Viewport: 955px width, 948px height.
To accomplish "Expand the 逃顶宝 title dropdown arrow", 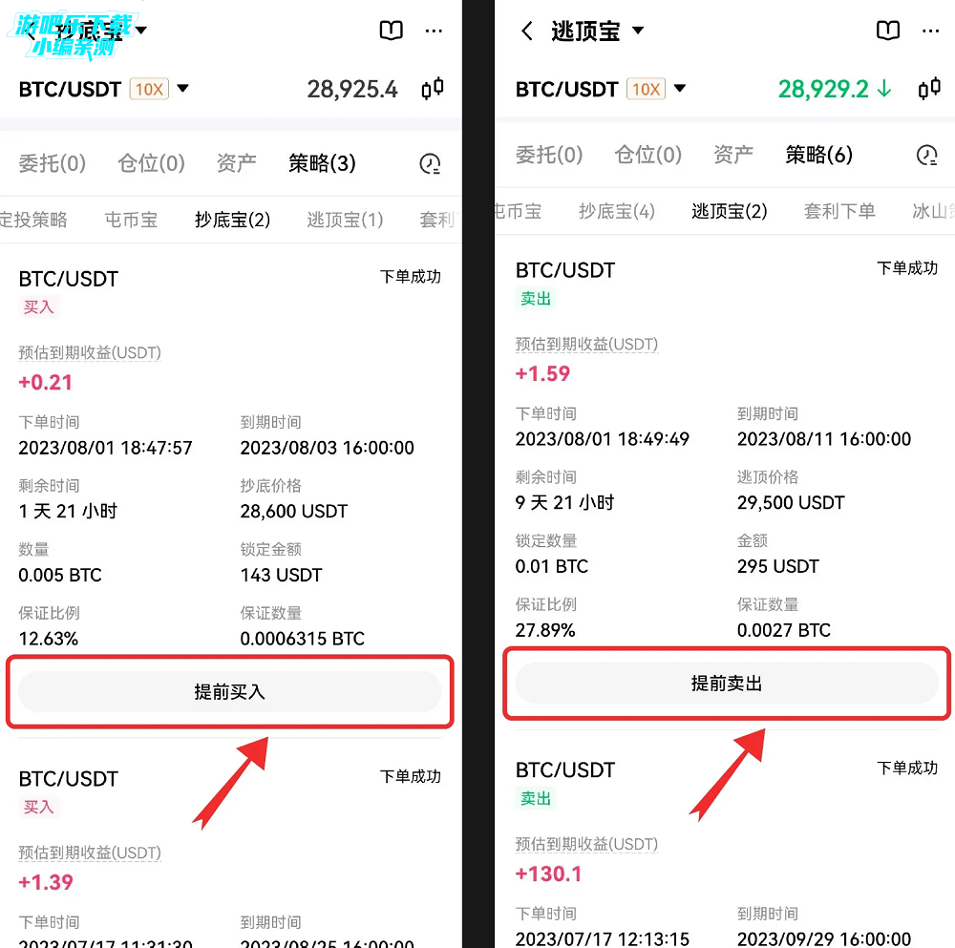I will (x=638, y=31).
